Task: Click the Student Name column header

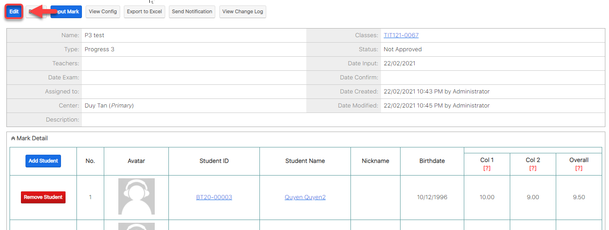Action: click(305, 161)
